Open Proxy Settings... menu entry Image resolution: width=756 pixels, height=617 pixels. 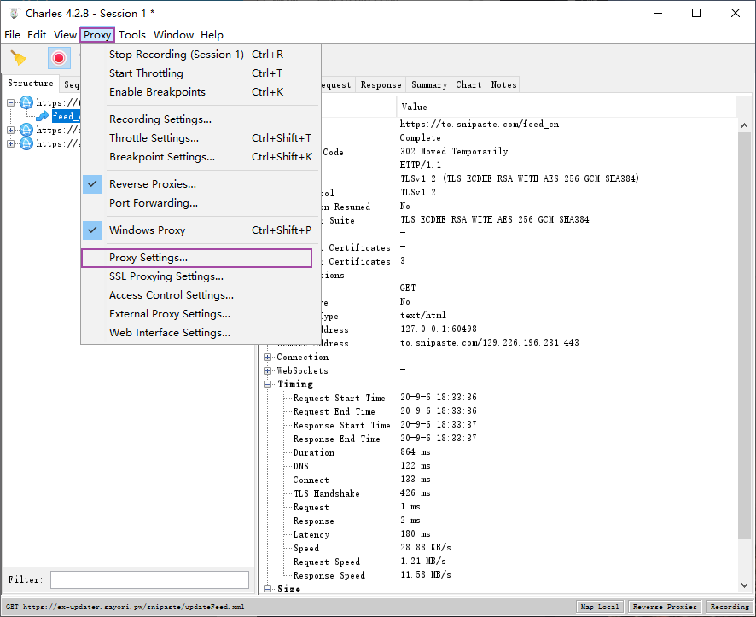tap(200, 258)
